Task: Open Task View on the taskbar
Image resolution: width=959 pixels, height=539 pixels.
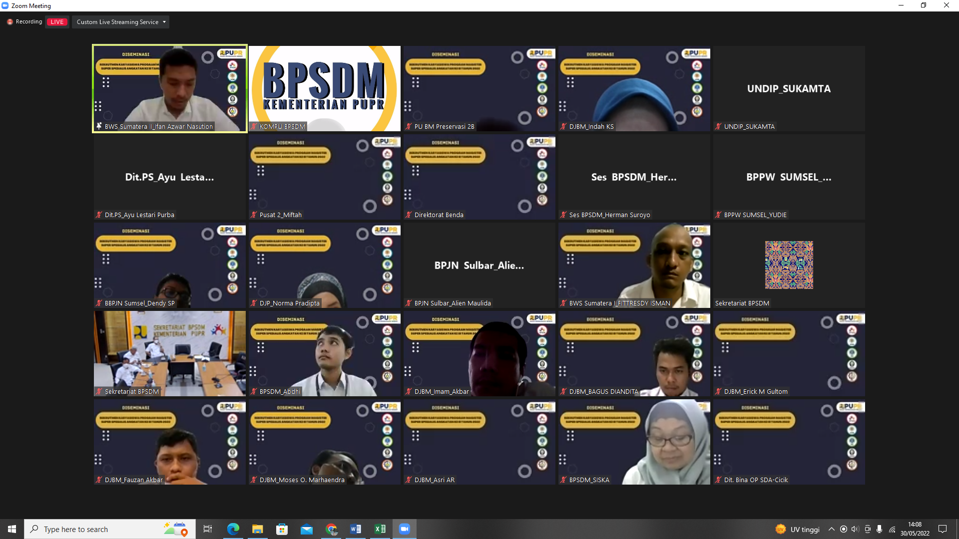Action: pos(208,529)
